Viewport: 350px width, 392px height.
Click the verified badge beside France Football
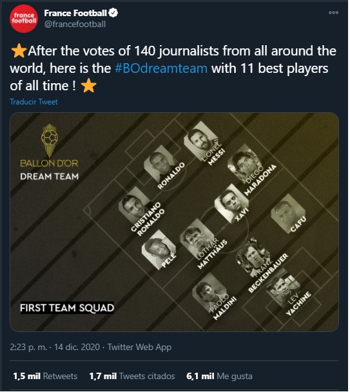[113, 13]
